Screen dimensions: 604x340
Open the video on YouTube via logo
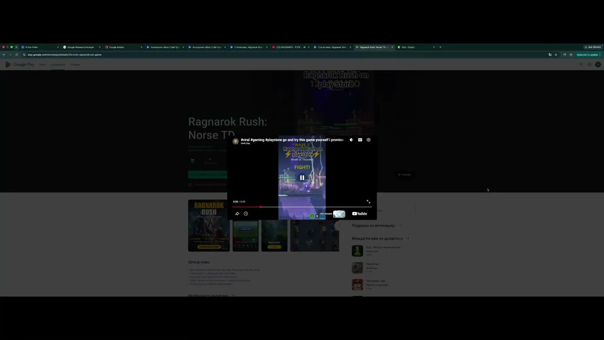pyautogui.click(x=360, y=213)
